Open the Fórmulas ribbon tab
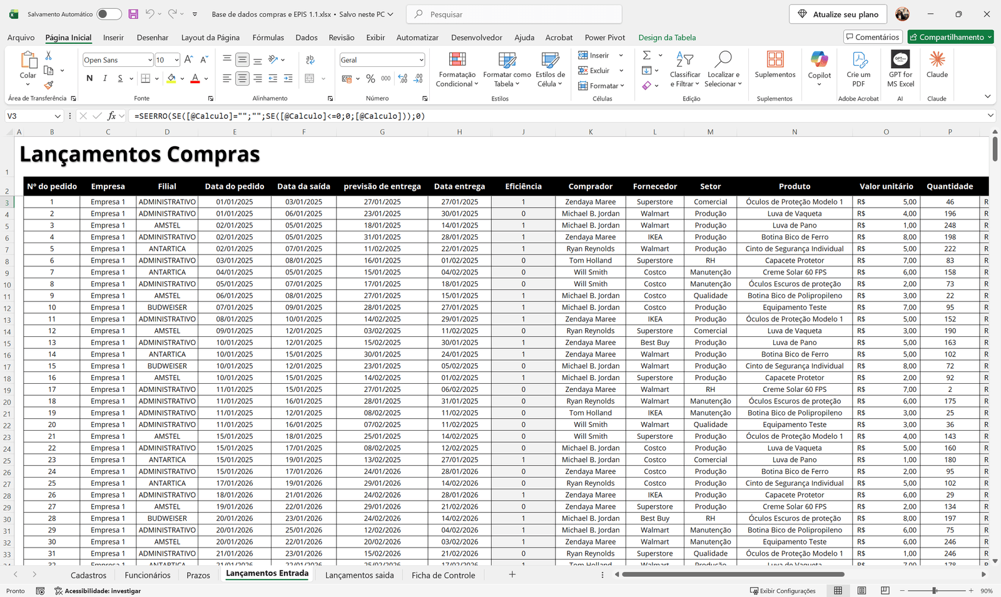1001x597 pixels. click(x=268, y=38)
